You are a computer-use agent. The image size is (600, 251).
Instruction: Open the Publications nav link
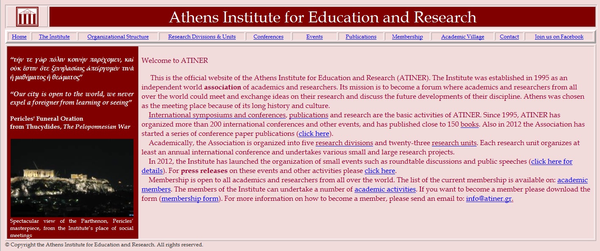[x=361, y=37]
